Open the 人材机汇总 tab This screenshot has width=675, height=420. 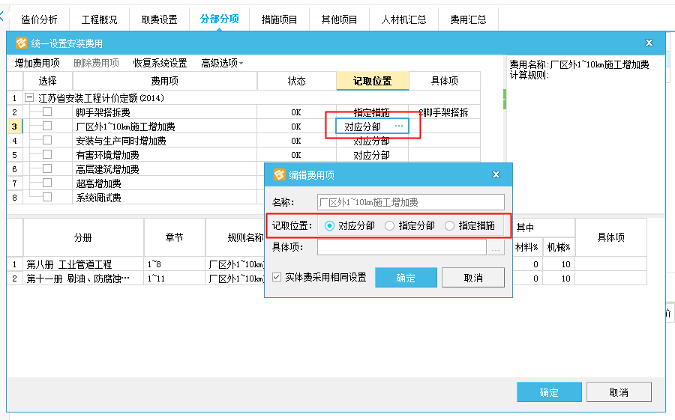point(403,19)
